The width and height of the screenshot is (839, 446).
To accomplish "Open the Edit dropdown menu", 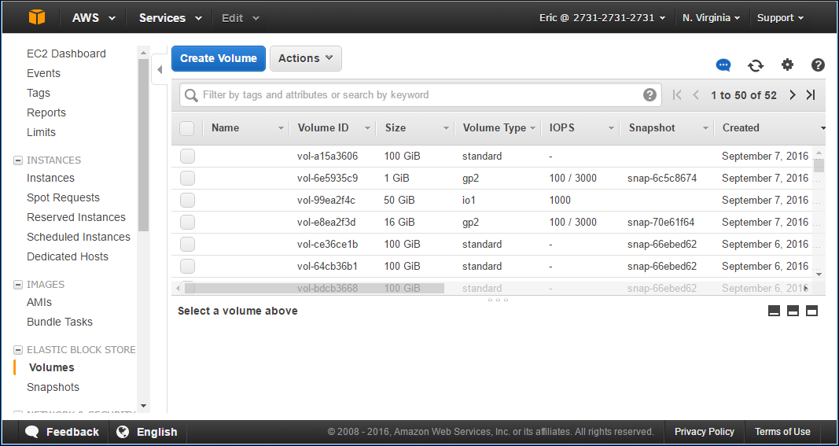I will [241, 17].
